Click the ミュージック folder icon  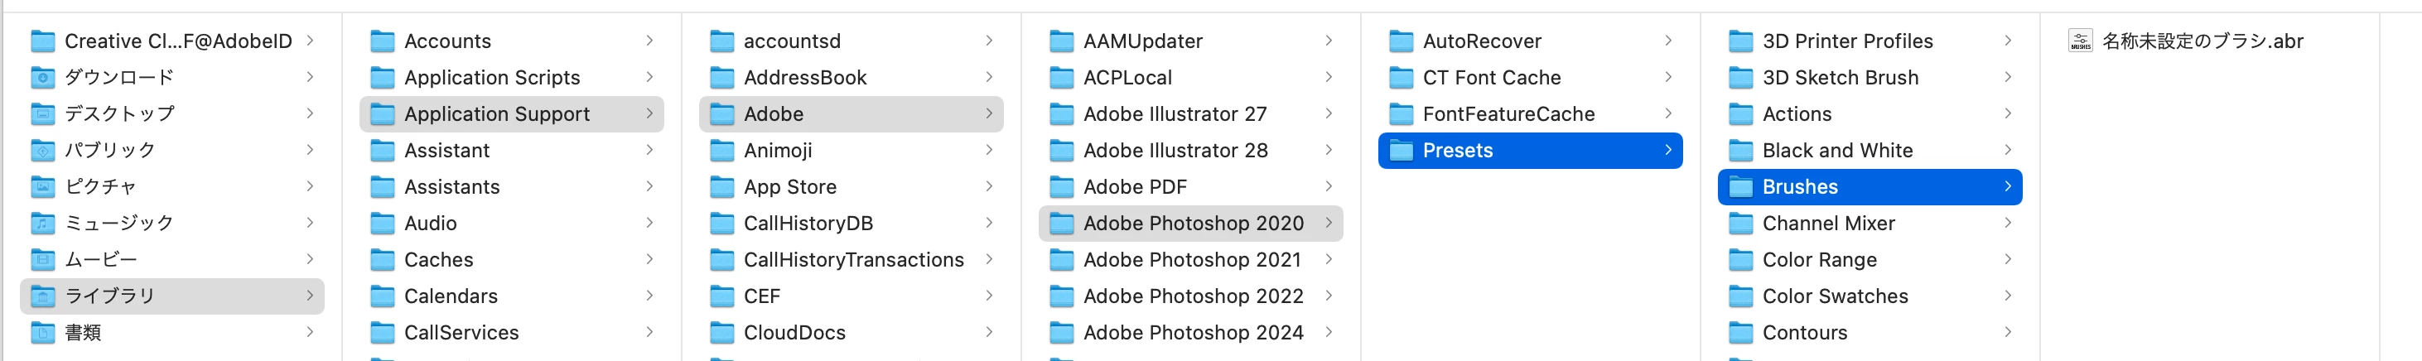coord(42,223)
